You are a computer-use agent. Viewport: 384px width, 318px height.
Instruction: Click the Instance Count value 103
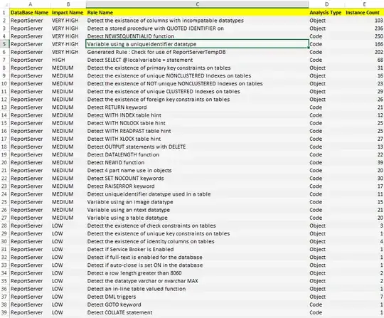[364, 21]
